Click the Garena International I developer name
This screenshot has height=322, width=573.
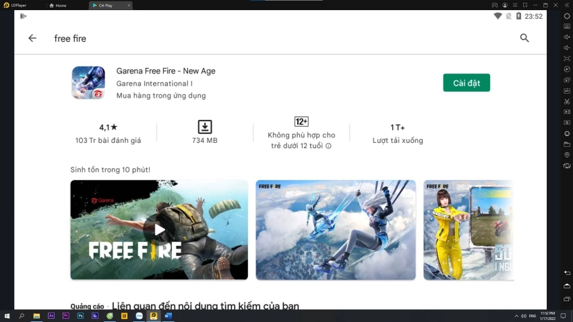click(x=154, y=84)
